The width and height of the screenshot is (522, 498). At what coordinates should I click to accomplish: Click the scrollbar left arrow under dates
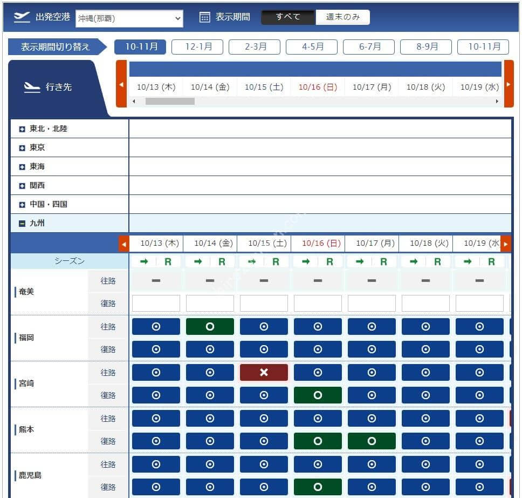[x=134, y=101]
